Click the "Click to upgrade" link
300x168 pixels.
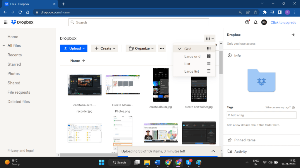click(283, 22)
